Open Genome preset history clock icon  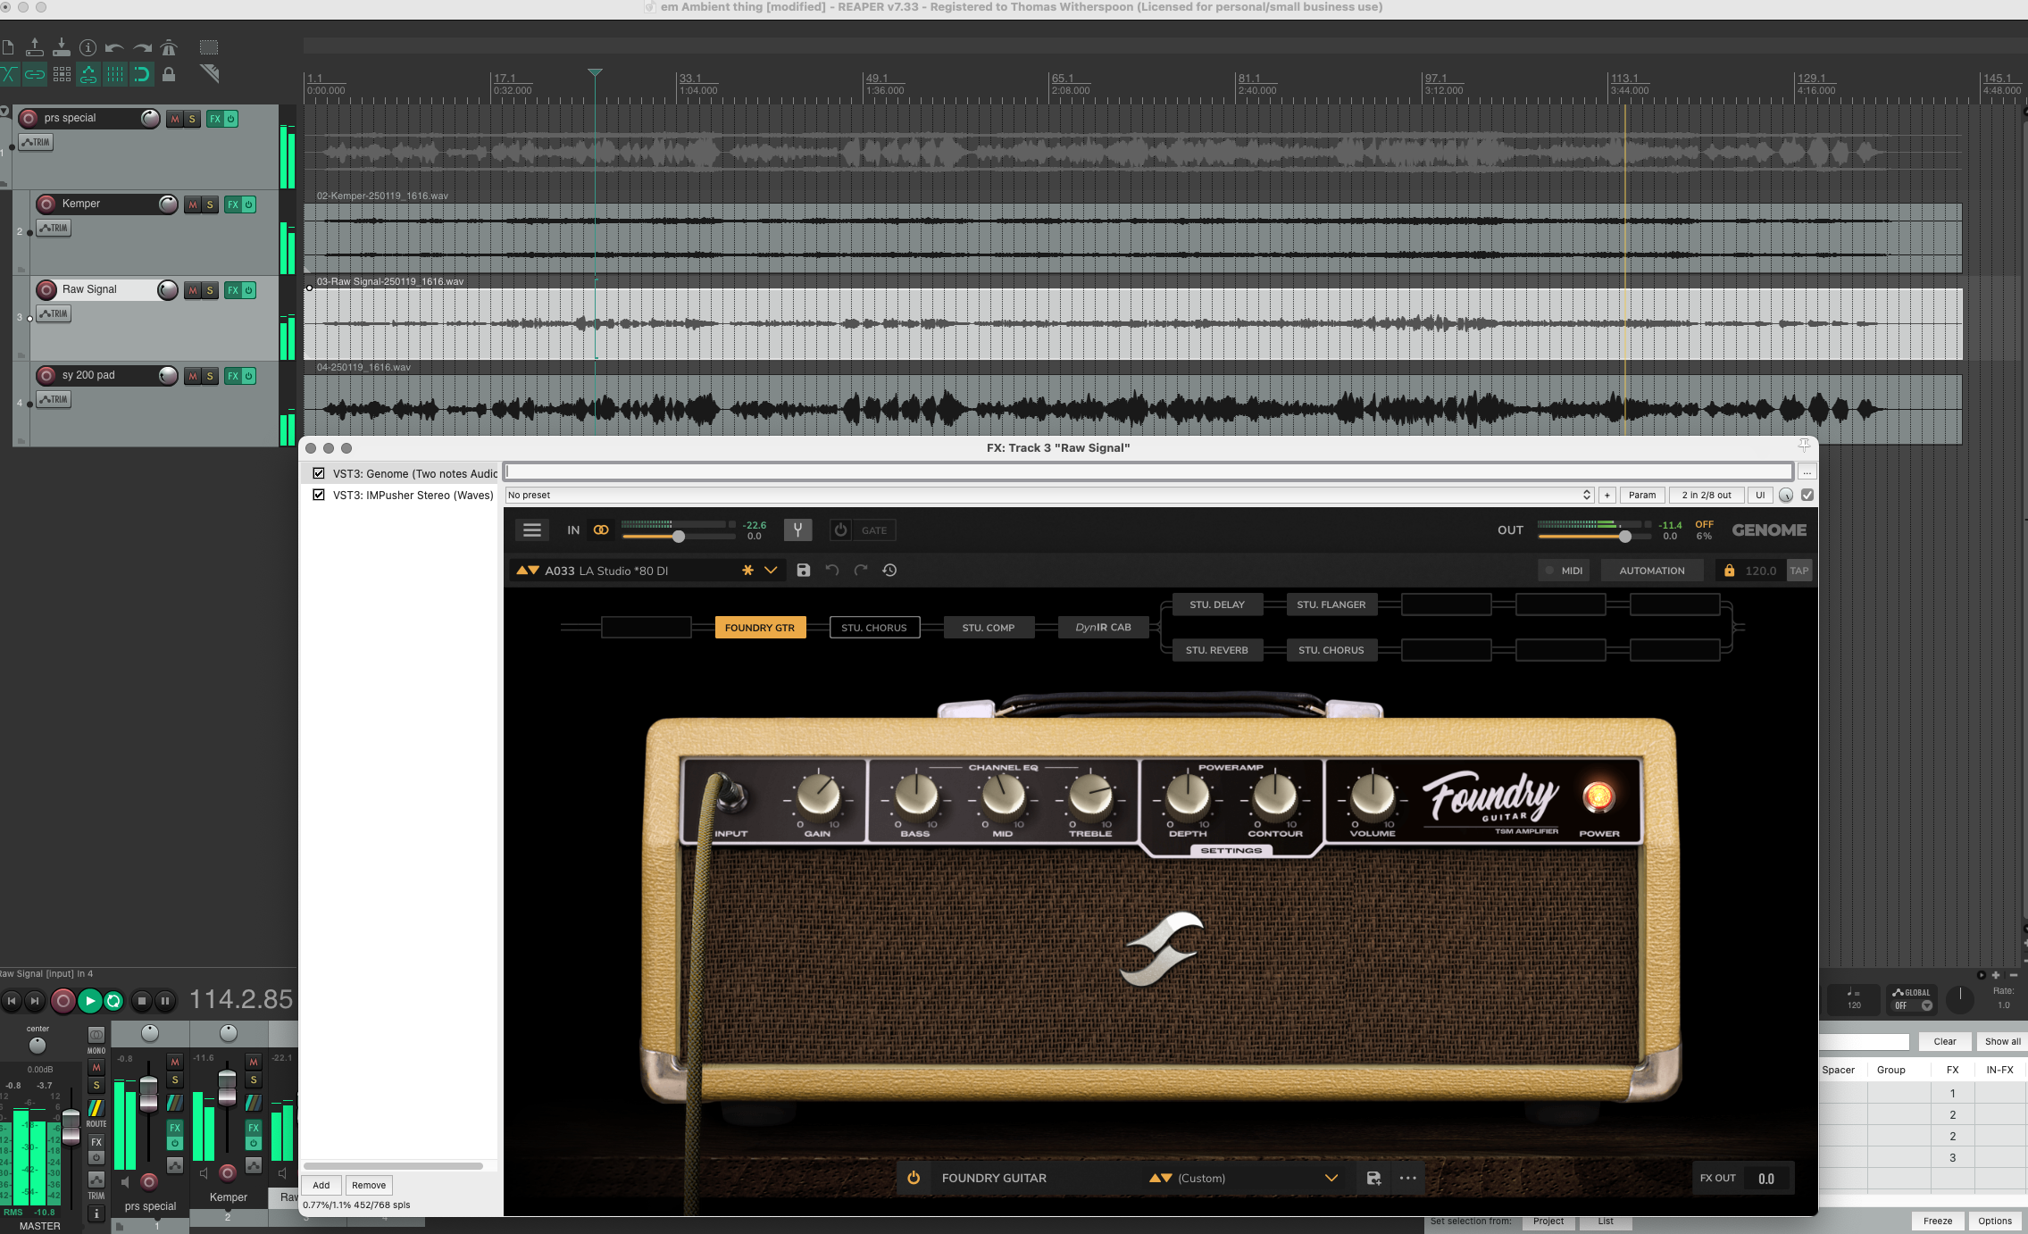click(x=889, y=571)
